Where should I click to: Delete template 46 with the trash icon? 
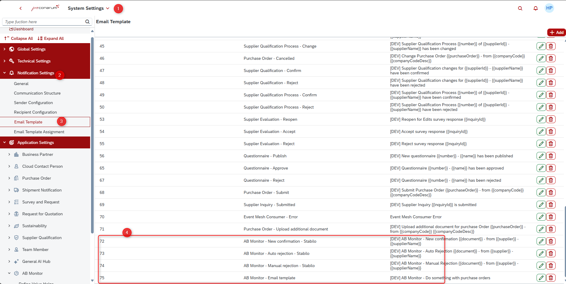pyautogui.click(x=551, y=58)
